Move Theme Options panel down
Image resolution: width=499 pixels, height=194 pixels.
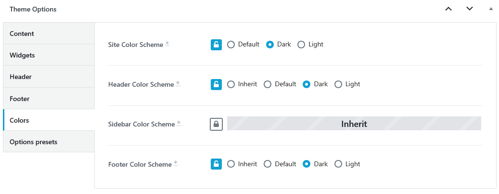(469, 9)
